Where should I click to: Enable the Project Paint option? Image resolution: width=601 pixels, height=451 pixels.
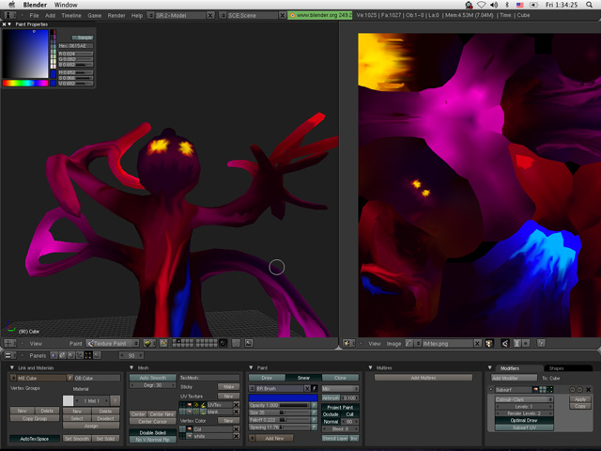[340, 407]
